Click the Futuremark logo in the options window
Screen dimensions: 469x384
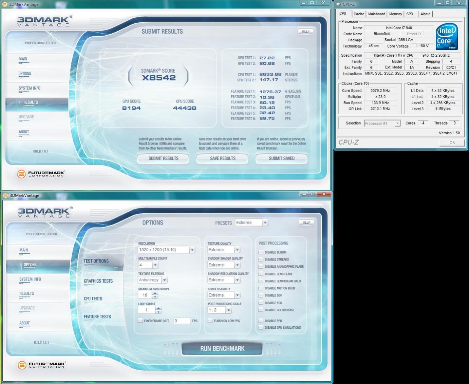pyautogui.click(x=41, y=365)
